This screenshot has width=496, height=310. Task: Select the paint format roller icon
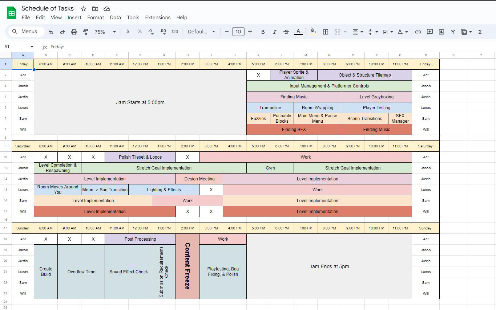[86, 32]
